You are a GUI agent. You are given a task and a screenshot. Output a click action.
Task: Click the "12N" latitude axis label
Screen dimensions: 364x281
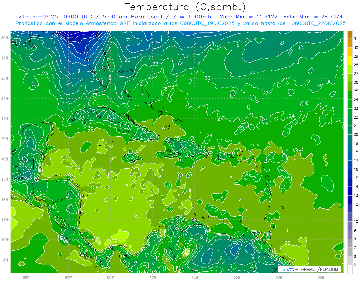[x=5, y=219]
